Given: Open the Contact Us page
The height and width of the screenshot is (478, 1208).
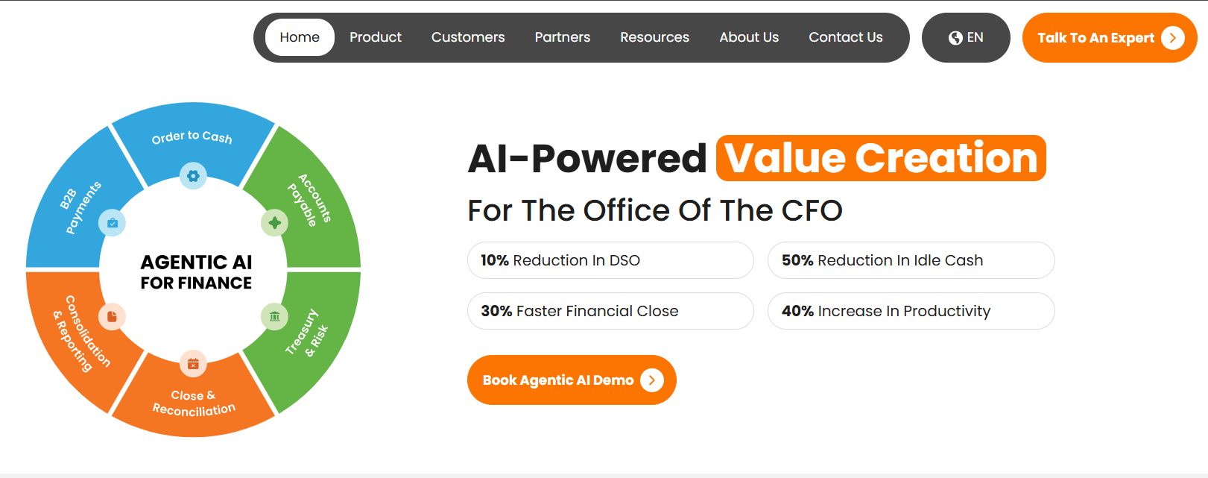Looking at the screenshot, I should (x=845, y=37).
